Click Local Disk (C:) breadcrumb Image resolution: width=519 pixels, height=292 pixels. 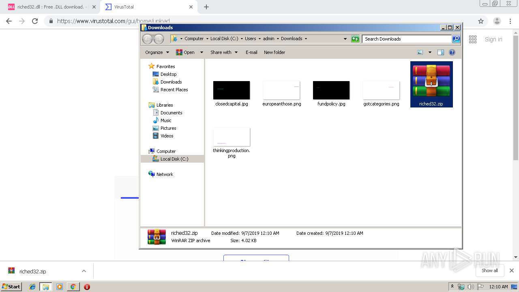(224, 39)
